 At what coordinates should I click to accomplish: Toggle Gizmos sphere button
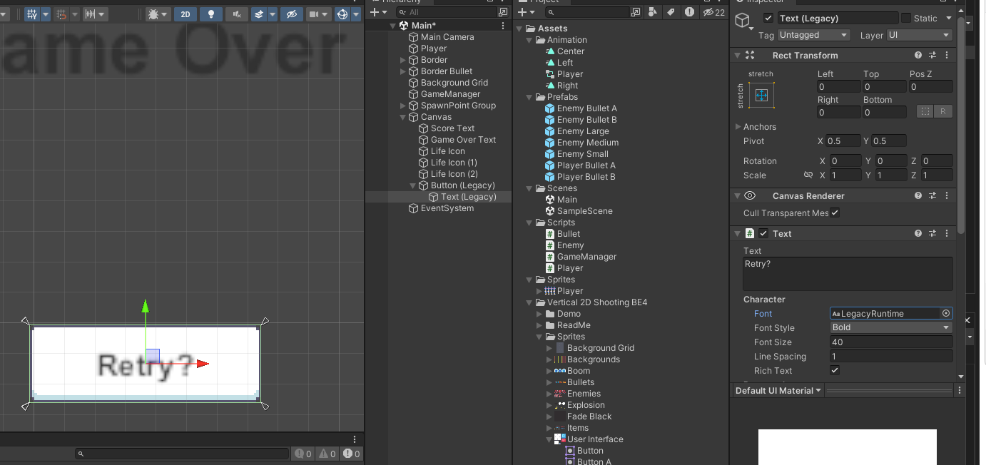point(342,14)
